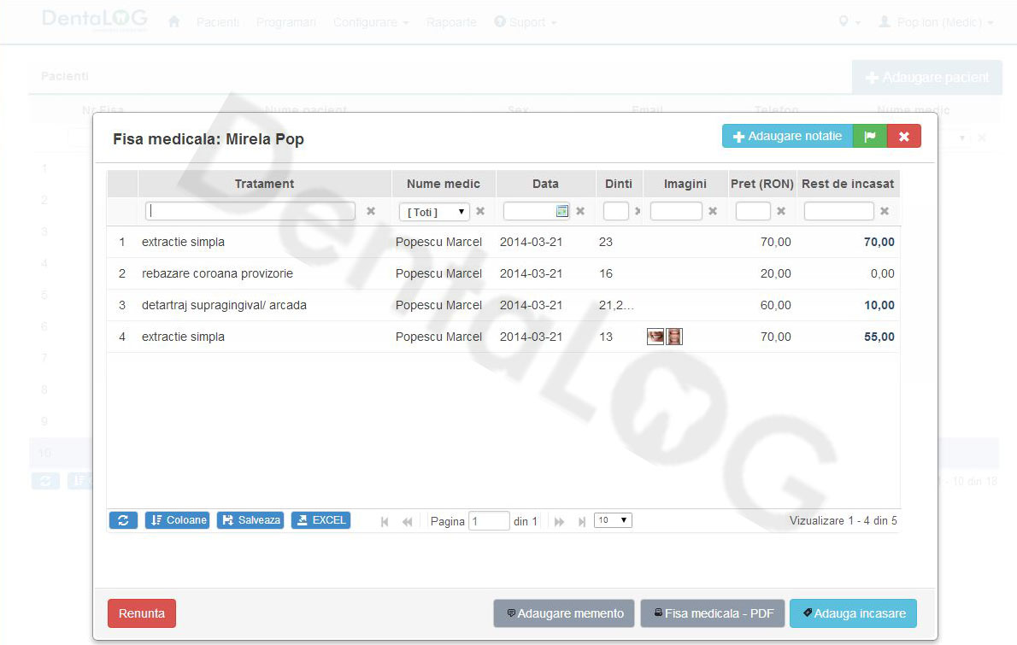This screenshot has width=1017, height=645.
Task: Focus the Tratament filter input field
Action: 250,211
